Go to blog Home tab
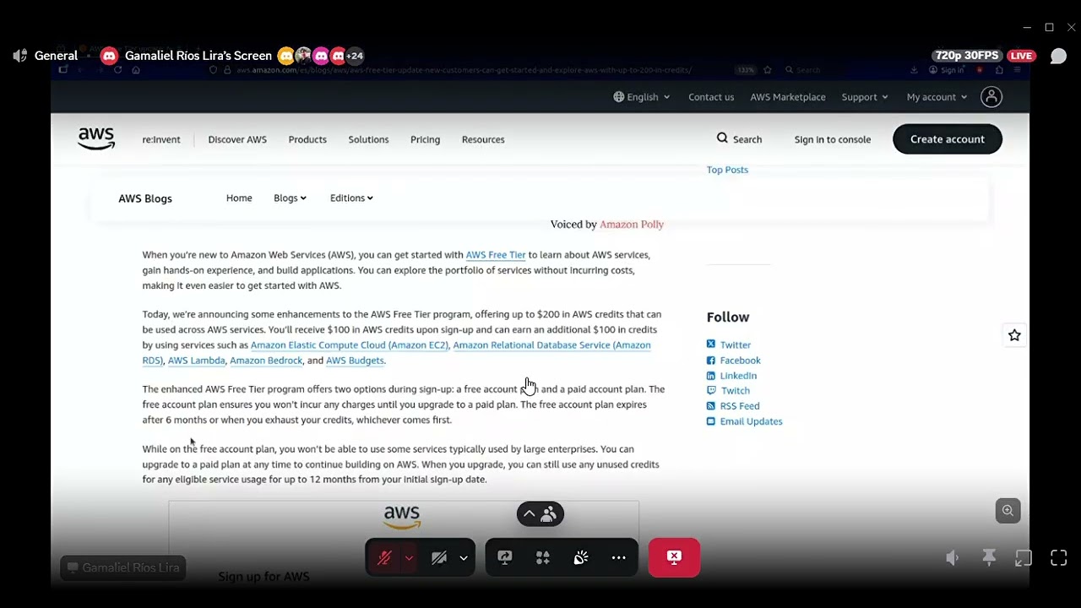The image size is (1081, 608). 239,198
